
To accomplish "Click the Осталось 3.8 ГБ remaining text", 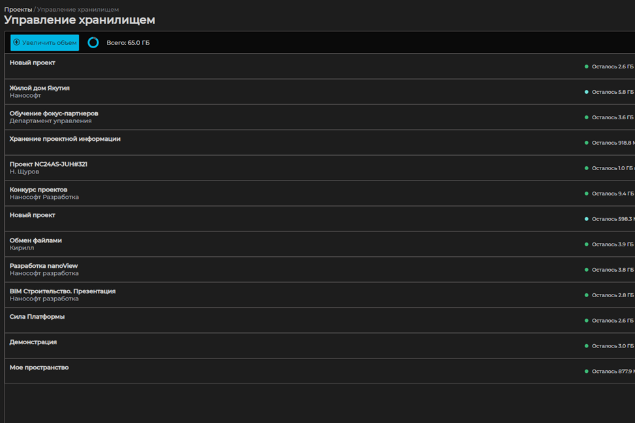I will (x=612, y=270).
